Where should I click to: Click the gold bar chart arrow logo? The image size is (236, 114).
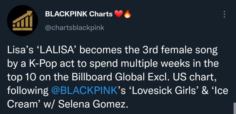pyautogui.click(x=22, y=21)
